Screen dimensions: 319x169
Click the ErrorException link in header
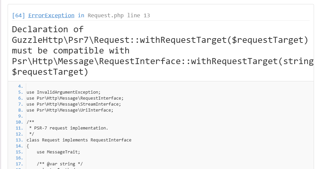click(51, 16)
